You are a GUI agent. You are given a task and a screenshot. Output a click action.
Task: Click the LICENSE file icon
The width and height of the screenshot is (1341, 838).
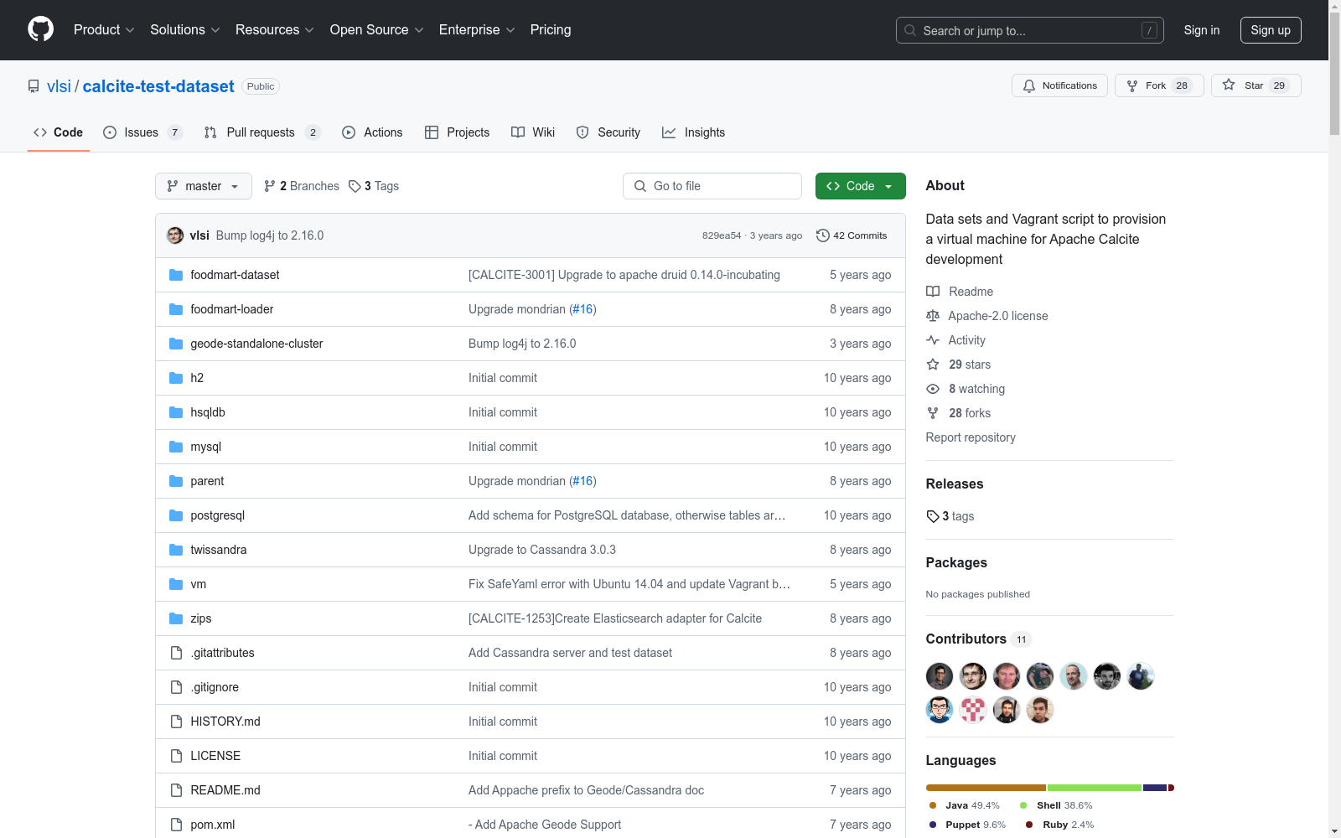176,756
